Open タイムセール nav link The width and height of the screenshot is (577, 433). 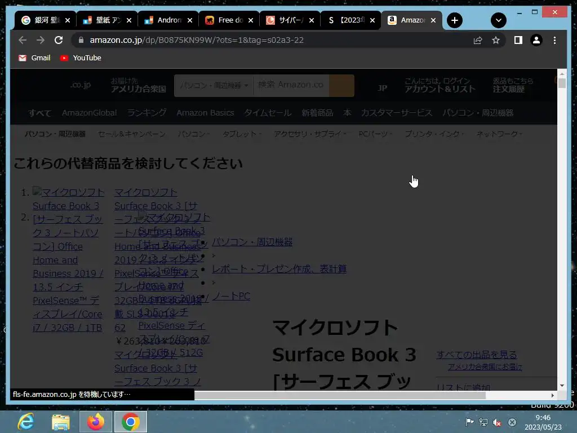(268, 113)
